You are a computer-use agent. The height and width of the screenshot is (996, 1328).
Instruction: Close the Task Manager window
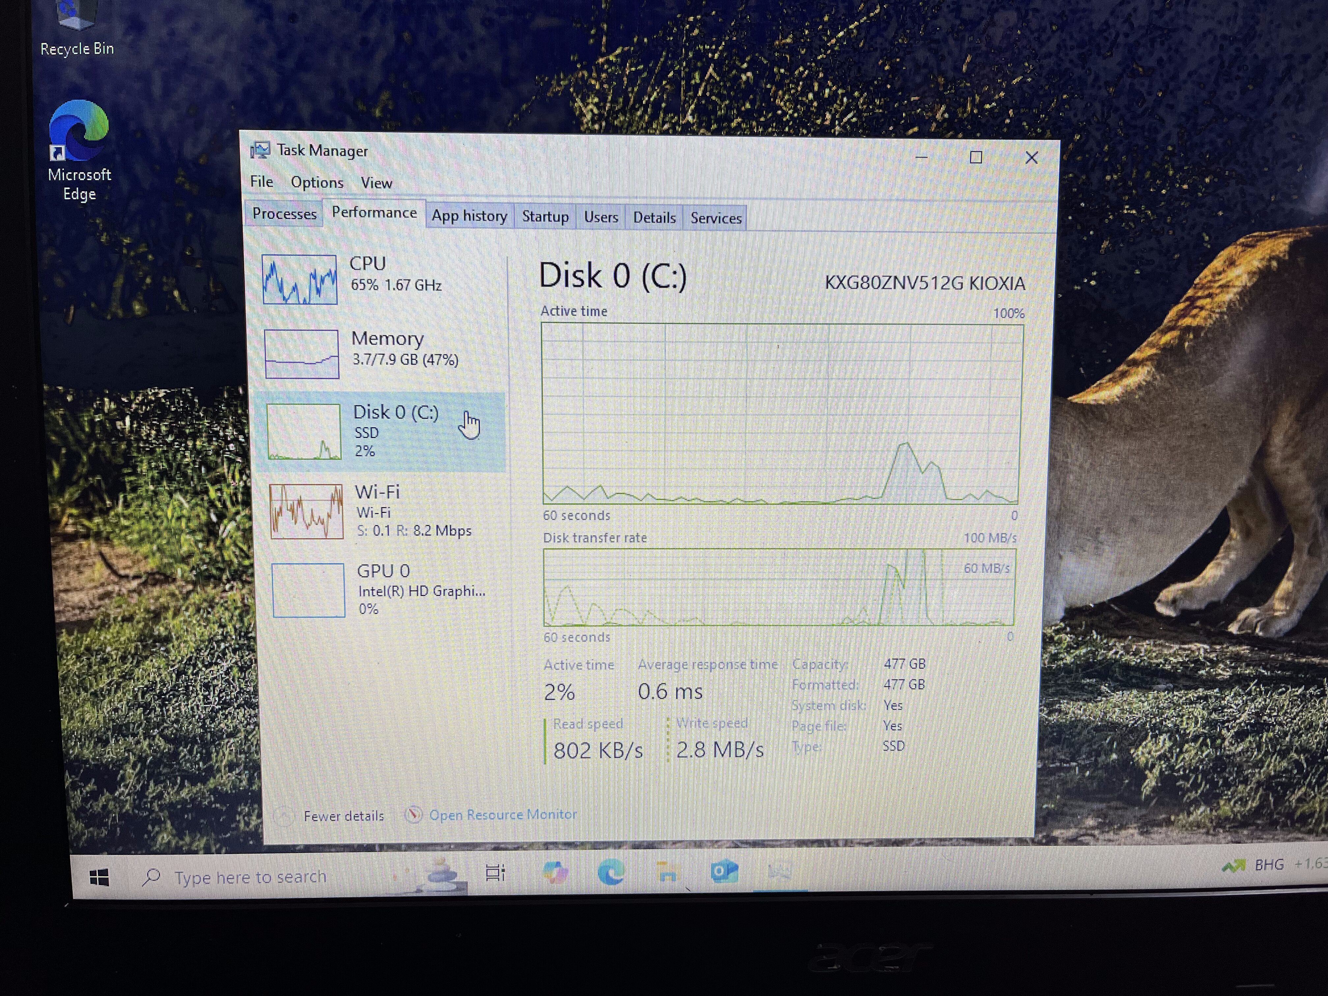1032,158
